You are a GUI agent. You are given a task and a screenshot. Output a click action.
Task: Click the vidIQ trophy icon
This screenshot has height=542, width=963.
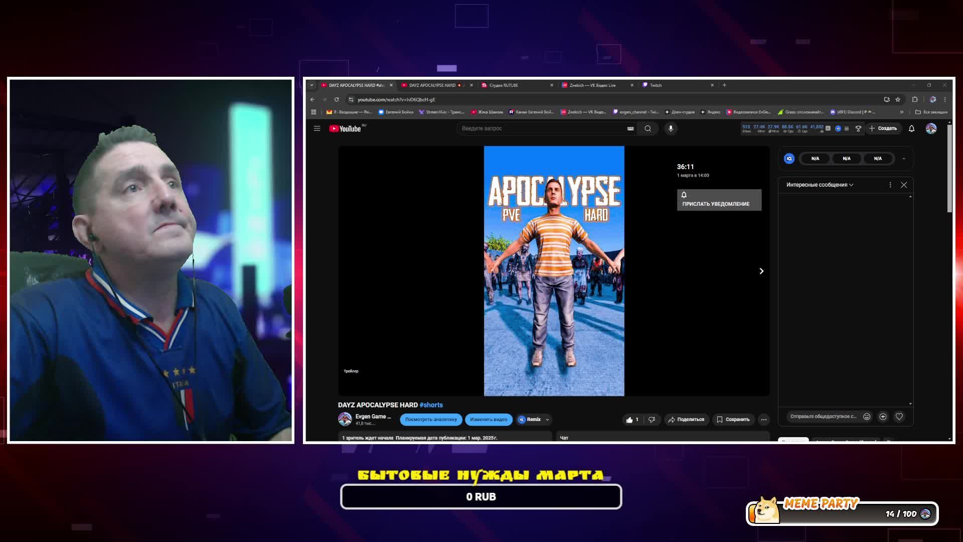point(858,128)
